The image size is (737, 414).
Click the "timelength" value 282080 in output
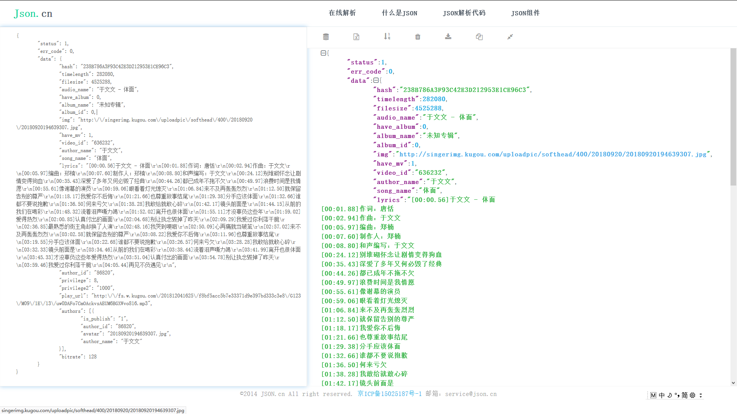(x=434, y=99)
